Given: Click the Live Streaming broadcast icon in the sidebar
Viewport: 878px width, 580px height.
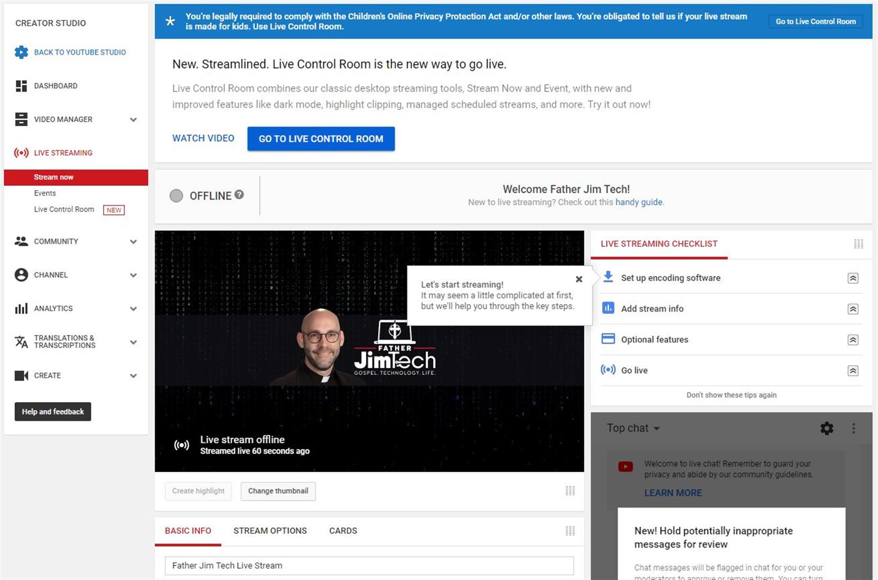Looking at the screenshot, I should [x=21, y=153].
